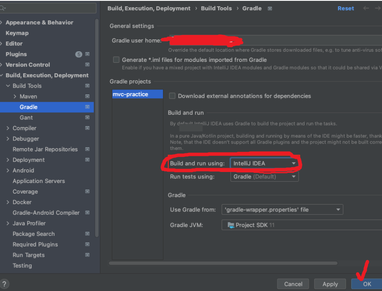
Task: Click the settings tree vertical scrollbar
Action: coord(97,127)
